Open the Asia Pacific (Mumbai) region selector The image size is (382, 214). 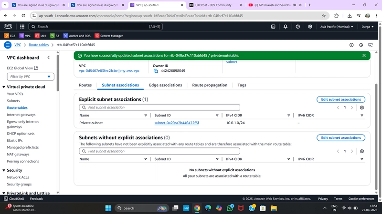tap(337, 27)
